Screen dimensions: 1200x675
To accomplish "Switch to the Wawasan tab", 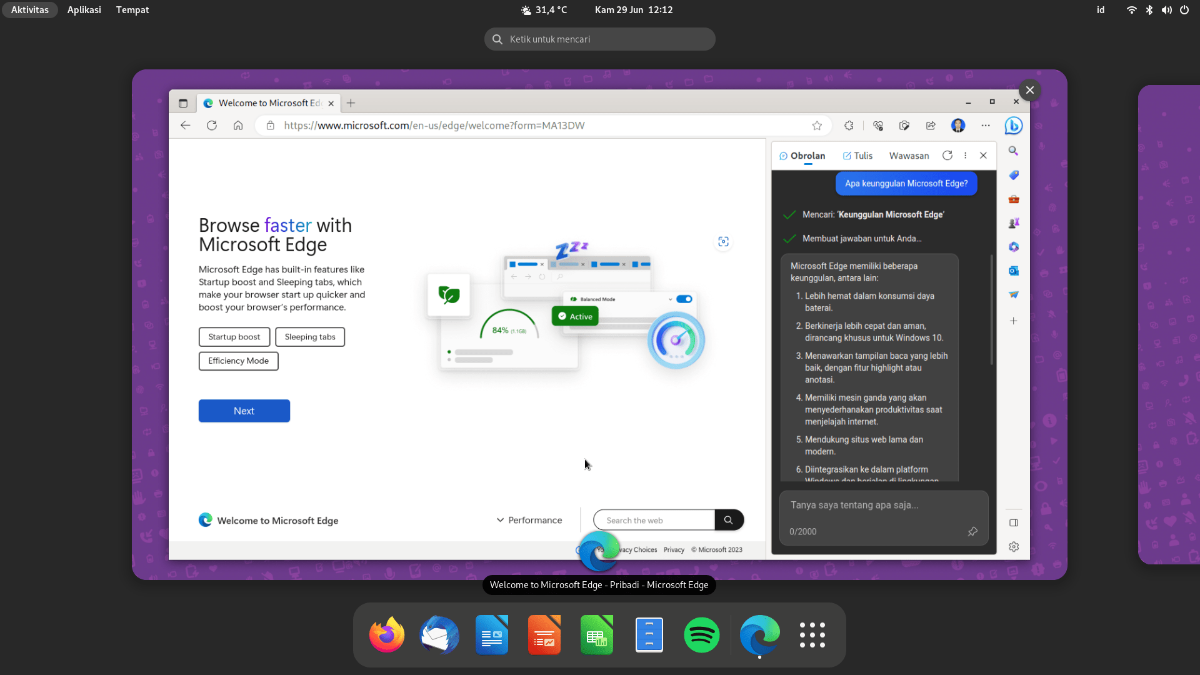I will pos(909,156).
